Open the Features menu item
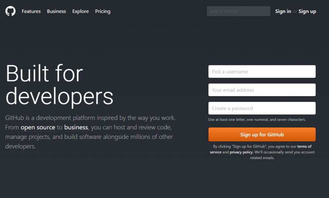This screenshot has height=198, width=329. [31, 11]
